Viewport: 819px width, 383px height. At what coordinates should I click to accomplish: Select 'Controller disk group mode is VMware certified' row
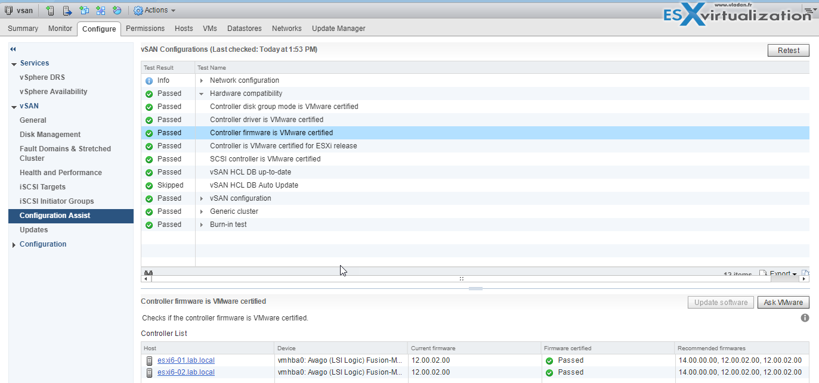coord(475,107)
